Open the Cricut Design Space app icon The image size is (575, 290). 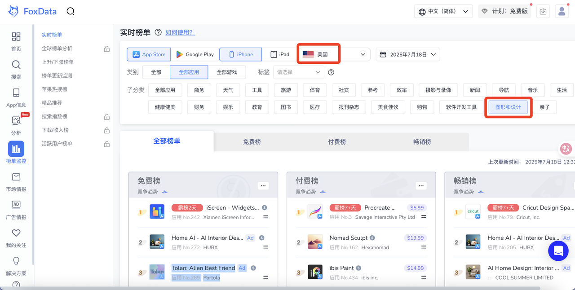(x=473, y=211)
